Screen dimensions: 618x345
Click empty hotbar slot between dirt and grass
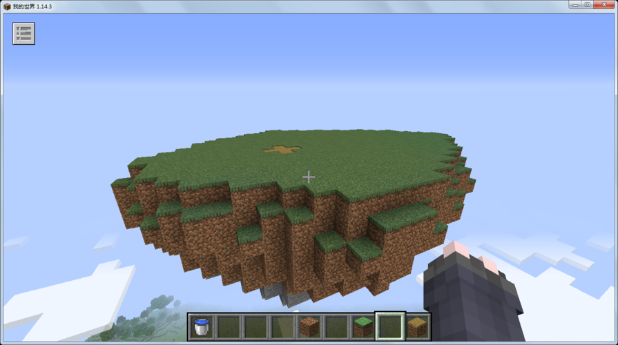(336, 327)
